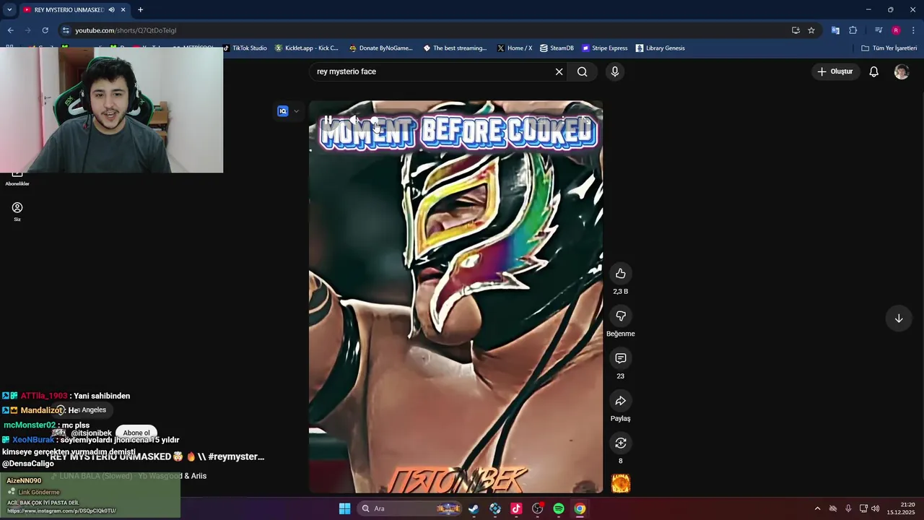The width and height of the screenshot is (924, 520).
Task: Open the Chrome three-dot menu
Action: (x=914, y=30)
